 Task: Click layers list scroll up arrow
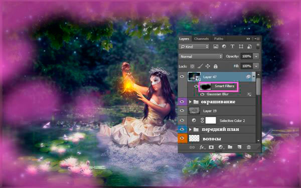(258, 74)
